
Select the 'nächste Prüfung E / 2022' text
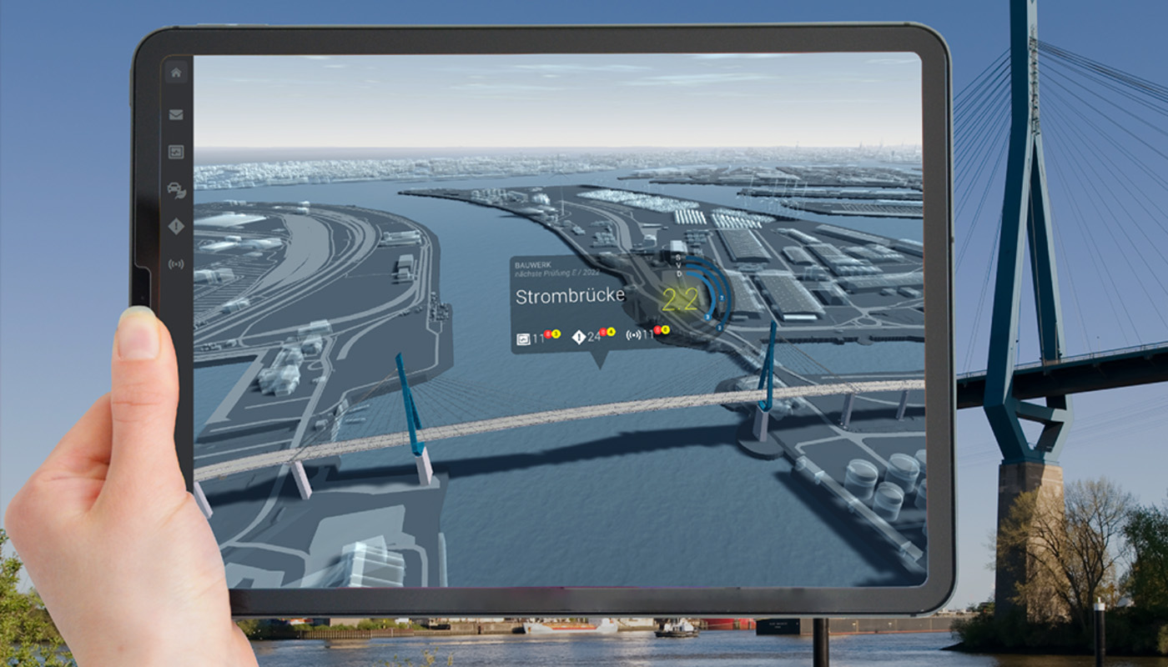(x=559, y=273)
